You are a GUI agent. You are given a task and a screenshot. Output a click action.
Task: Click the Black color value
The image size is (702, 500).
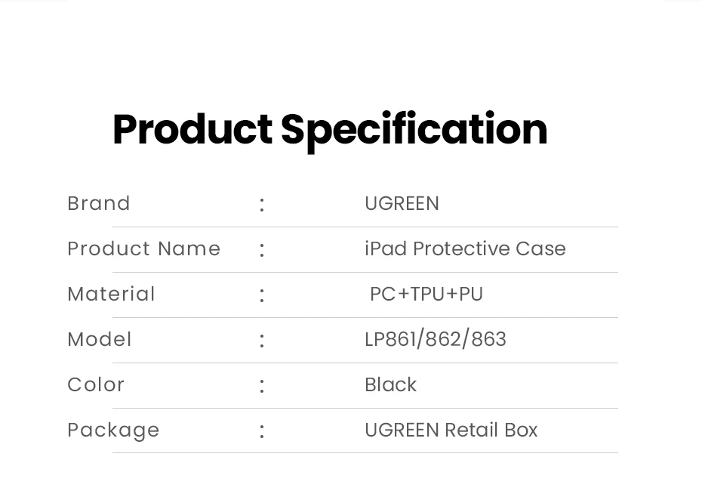(x=390, y=385)
